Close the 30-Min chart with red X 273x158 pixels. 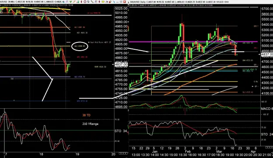[124, 2]
